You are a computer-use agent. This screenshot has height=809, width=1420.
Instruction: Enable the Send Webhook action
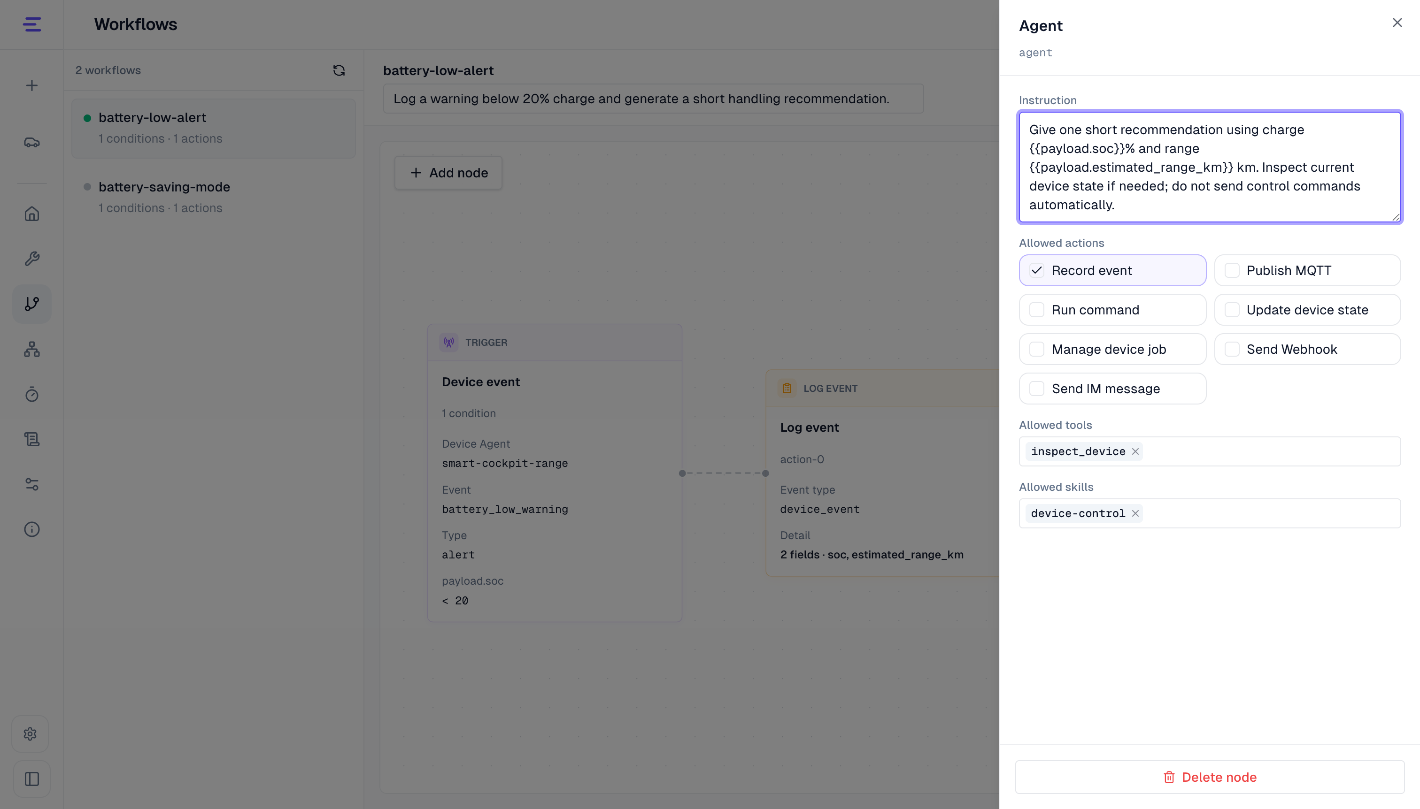(x=1307, y=350)
